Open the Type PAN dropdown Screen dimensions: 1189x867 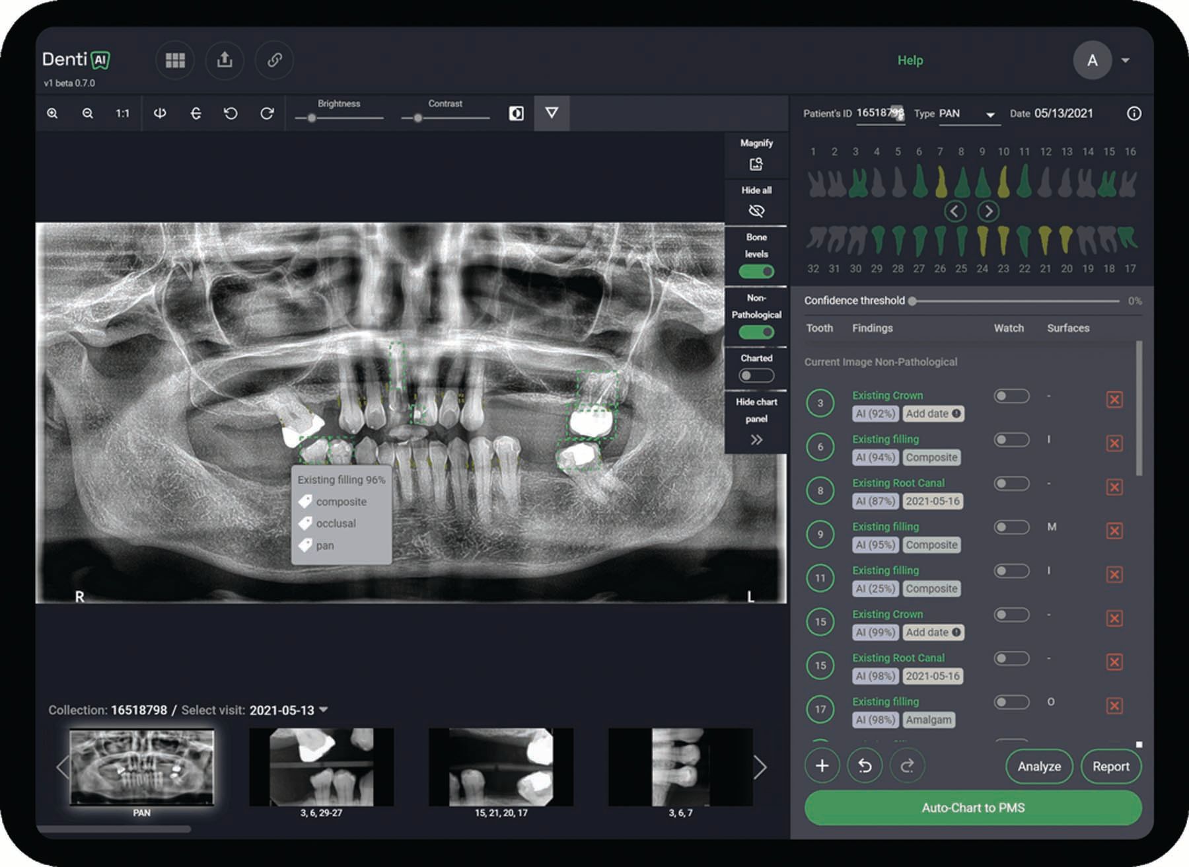[x=990, y=115]
